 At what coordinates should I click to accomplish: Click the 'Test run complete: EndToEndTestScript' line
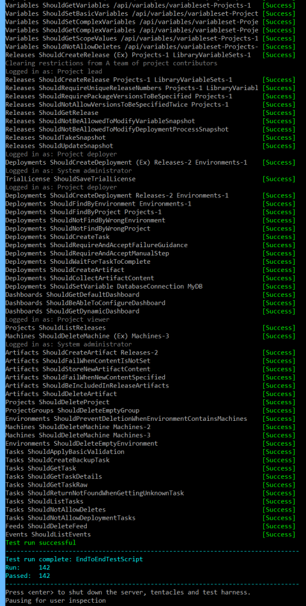click(74, 559)
